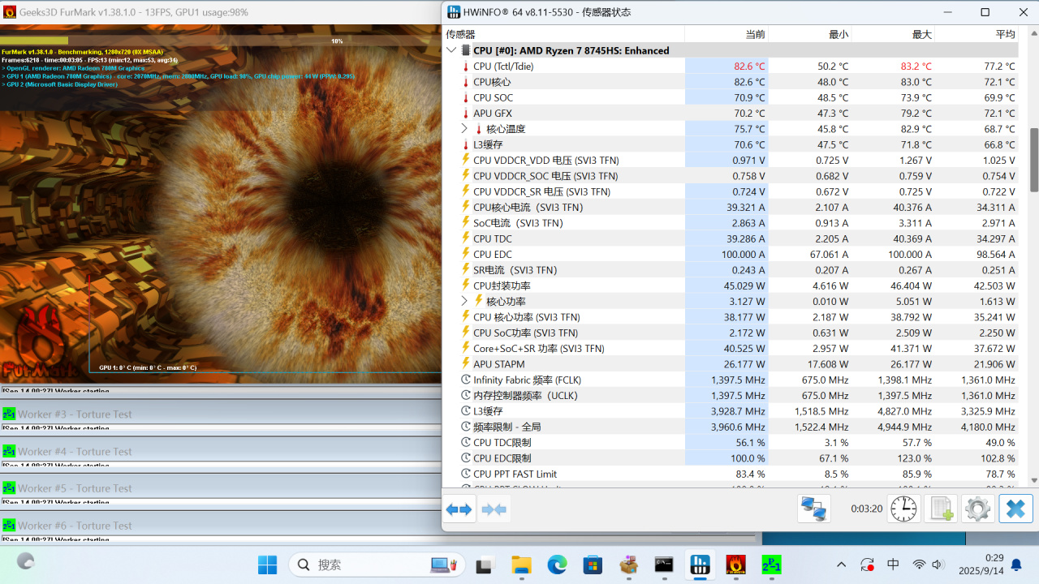This screenshot has height=584, width=1039.
Task: Switch to the terminal window on the taskbar
Action: [664, 565]
